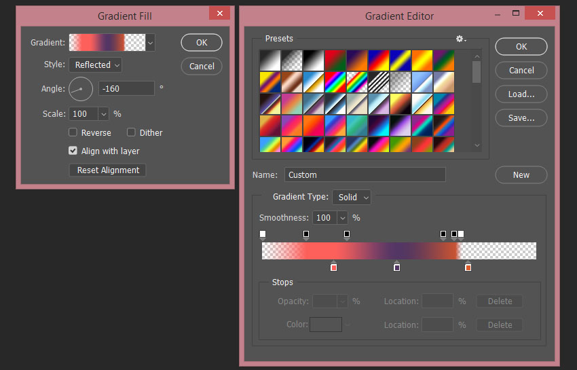Maximize the Gradient Editor window
577x370 pixels.
click(516, 14)
